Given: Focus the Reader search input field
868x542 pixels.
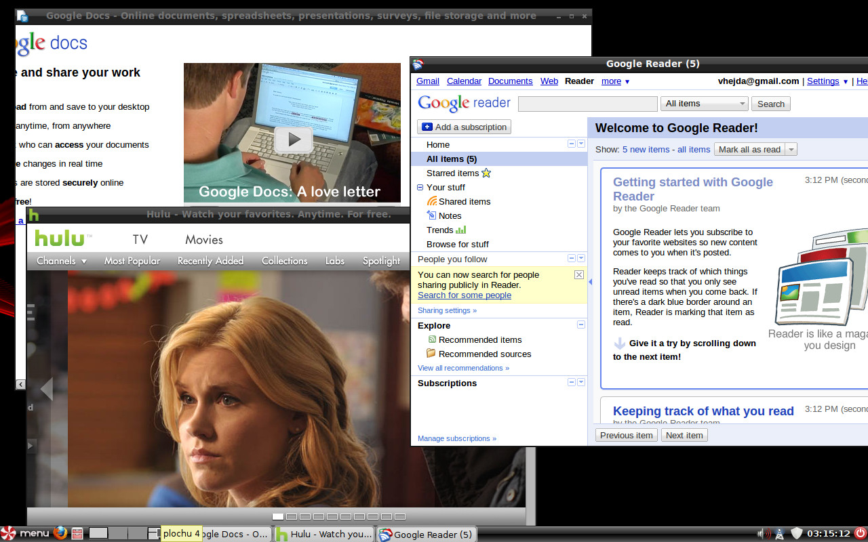Looking at the screenshot, I should click(x=588, y=104).
